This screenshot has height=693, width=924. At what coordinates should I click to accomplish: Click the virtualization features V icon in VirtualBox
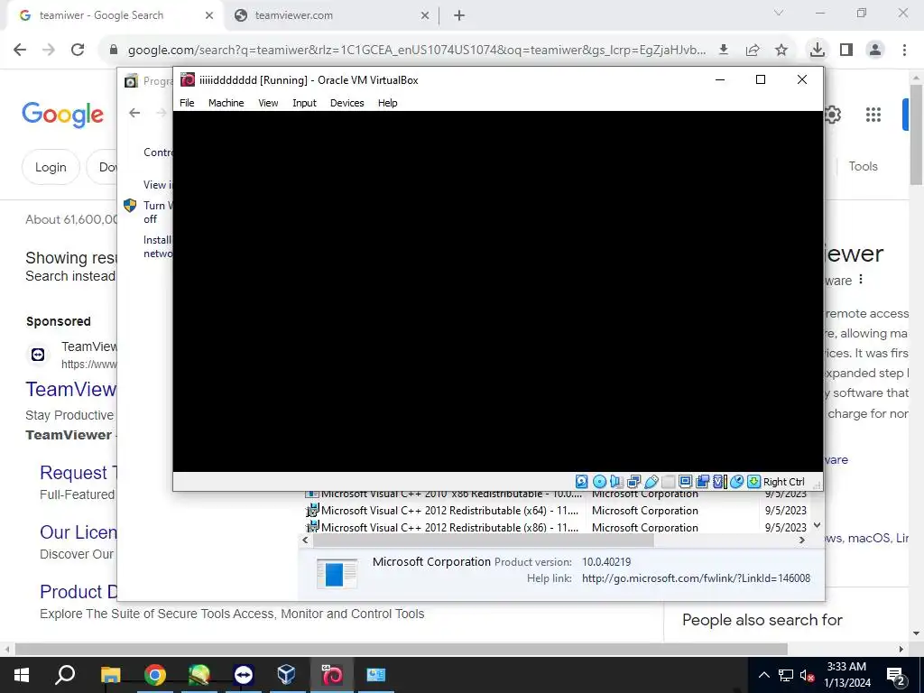[x=719, y=482]
